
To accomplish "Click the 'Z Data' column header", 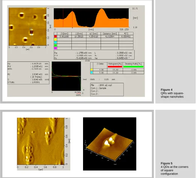I will click(100, 64).
